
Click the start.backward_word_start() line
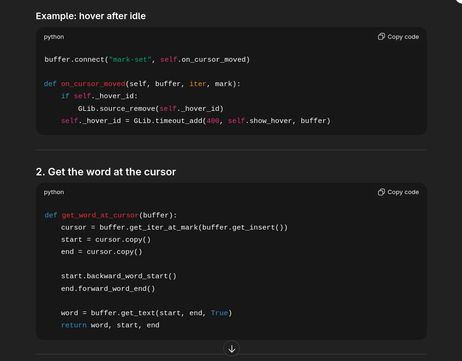coord(119,276)
